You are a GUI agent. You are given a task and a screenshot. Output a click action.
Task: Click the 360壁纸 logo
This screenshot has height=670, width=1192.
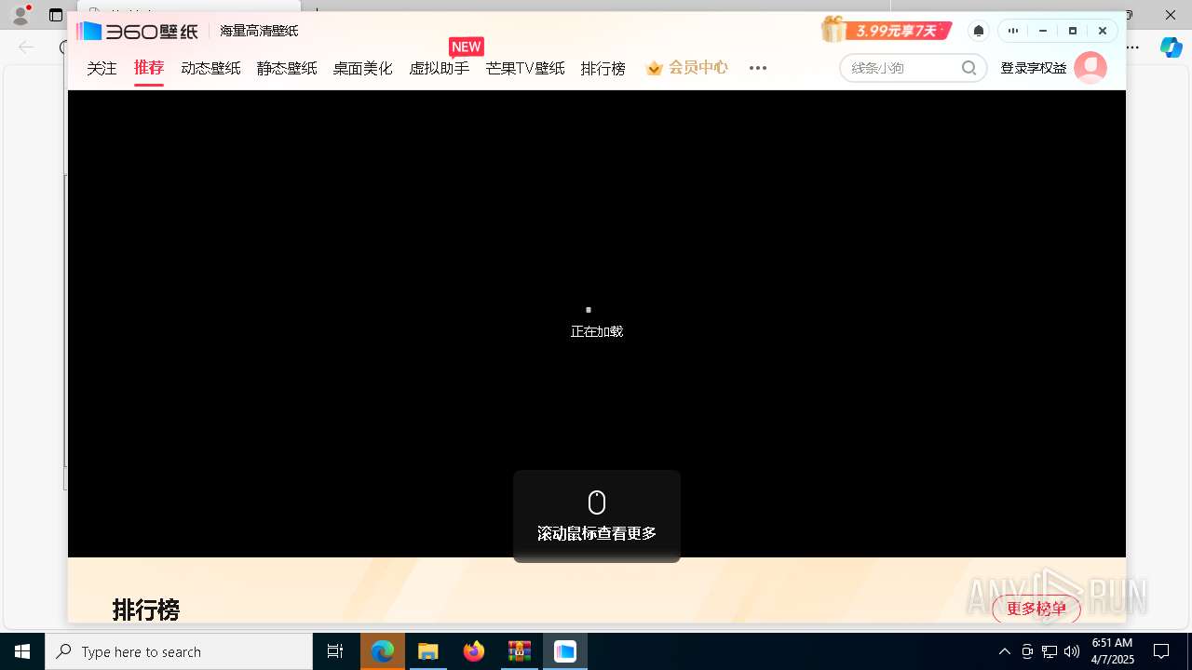[138, 31]
